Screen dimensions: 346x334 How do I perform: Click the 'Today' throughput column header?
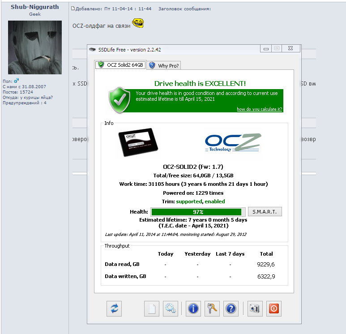[166, 254]
